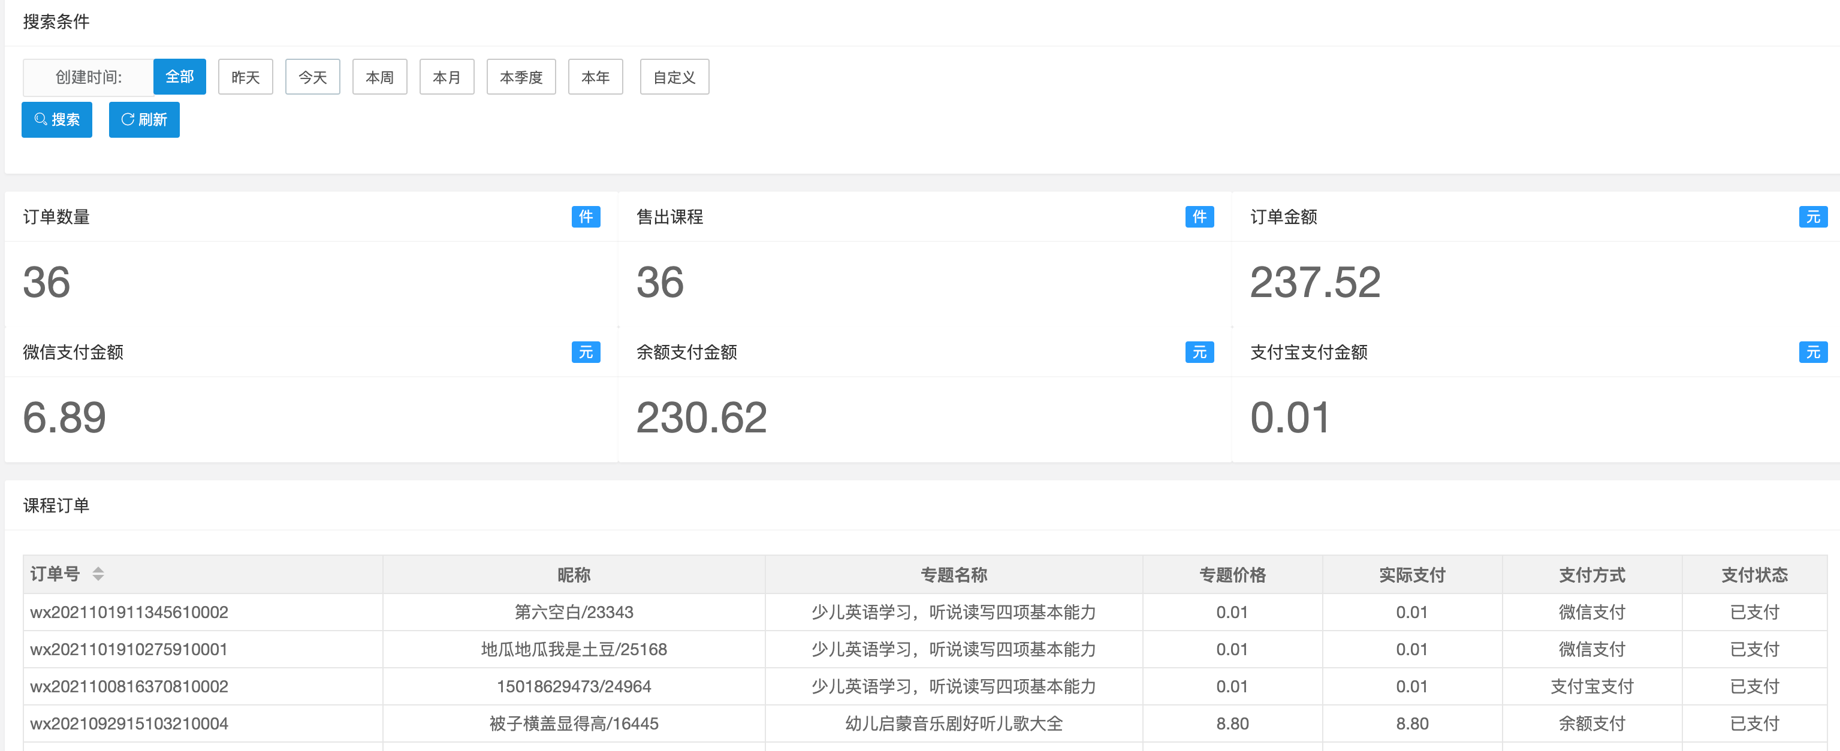Select the 本年 time filter

[x=596, y=77]
